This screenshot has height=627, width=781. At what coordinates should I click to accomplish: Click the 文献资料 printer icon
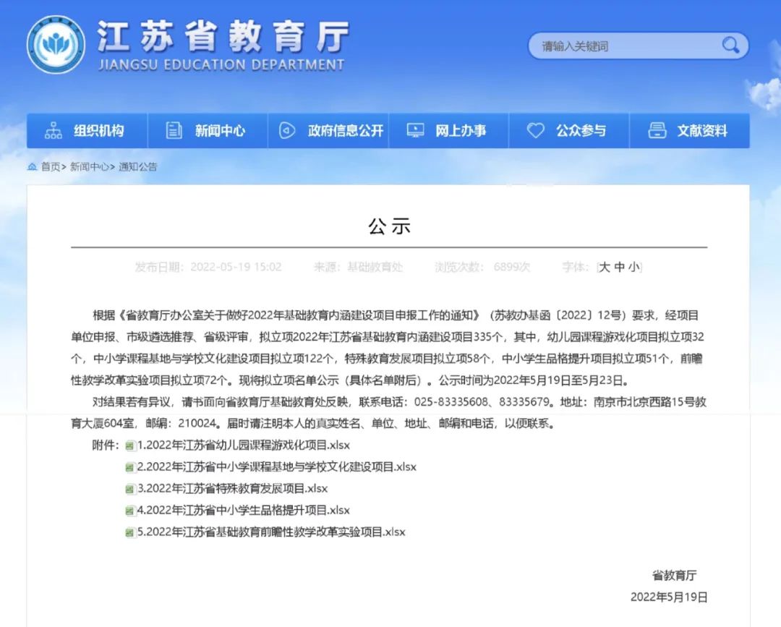[x=657, y=130]
